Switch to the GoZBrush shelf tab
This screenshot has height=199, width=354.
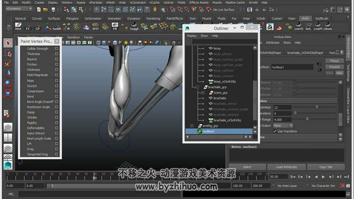[322, 18]
